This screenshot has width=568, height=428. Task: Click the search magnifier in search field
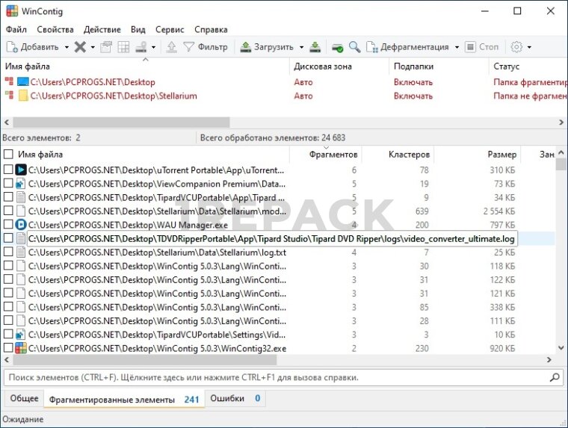coord(554,377)
